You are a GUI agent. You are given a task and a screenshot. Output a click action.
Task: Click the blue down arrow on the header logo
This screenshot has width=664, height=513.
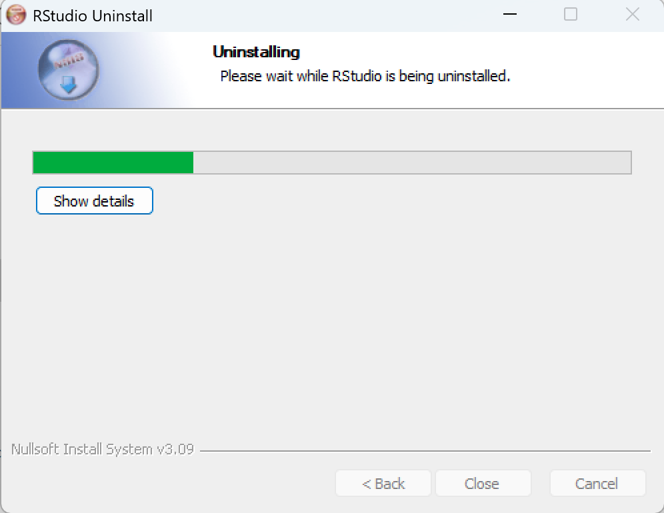68,85
